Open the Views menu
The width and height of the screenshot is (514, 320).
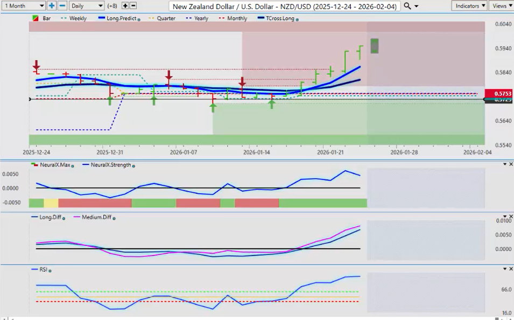[501, 5]
